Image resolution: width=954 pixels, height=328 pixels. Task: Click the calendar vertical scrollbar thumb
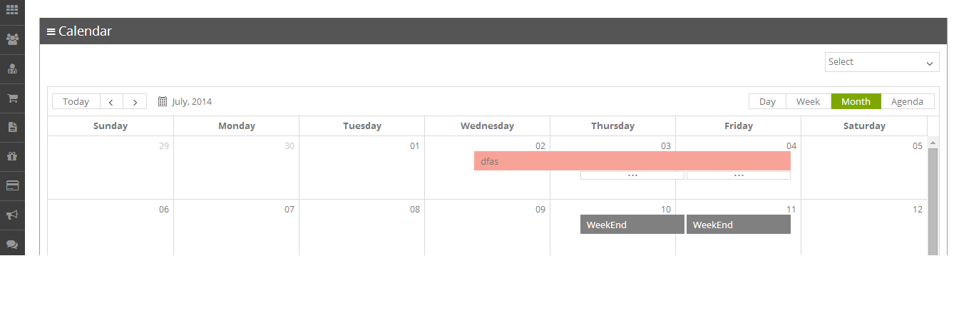click(x=933, y=202)
